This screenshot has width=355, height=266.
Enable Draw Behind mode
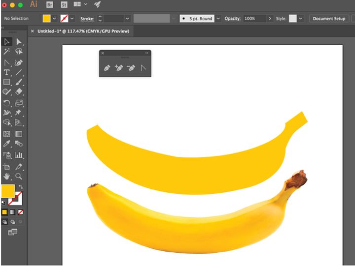coord(13,222)
